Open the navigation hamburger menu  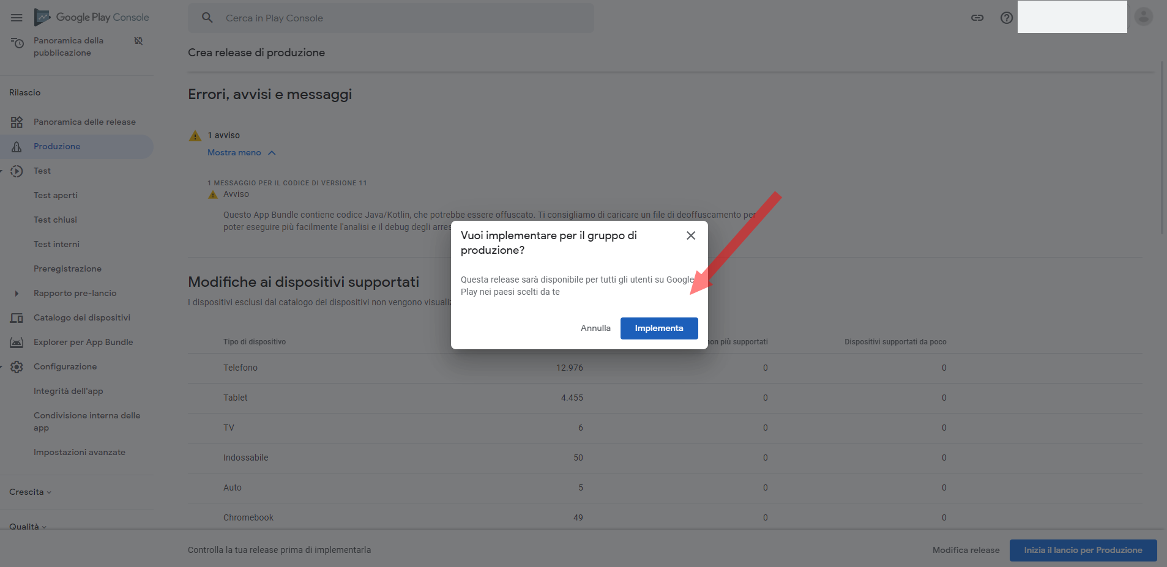click(x=17, y=17)
